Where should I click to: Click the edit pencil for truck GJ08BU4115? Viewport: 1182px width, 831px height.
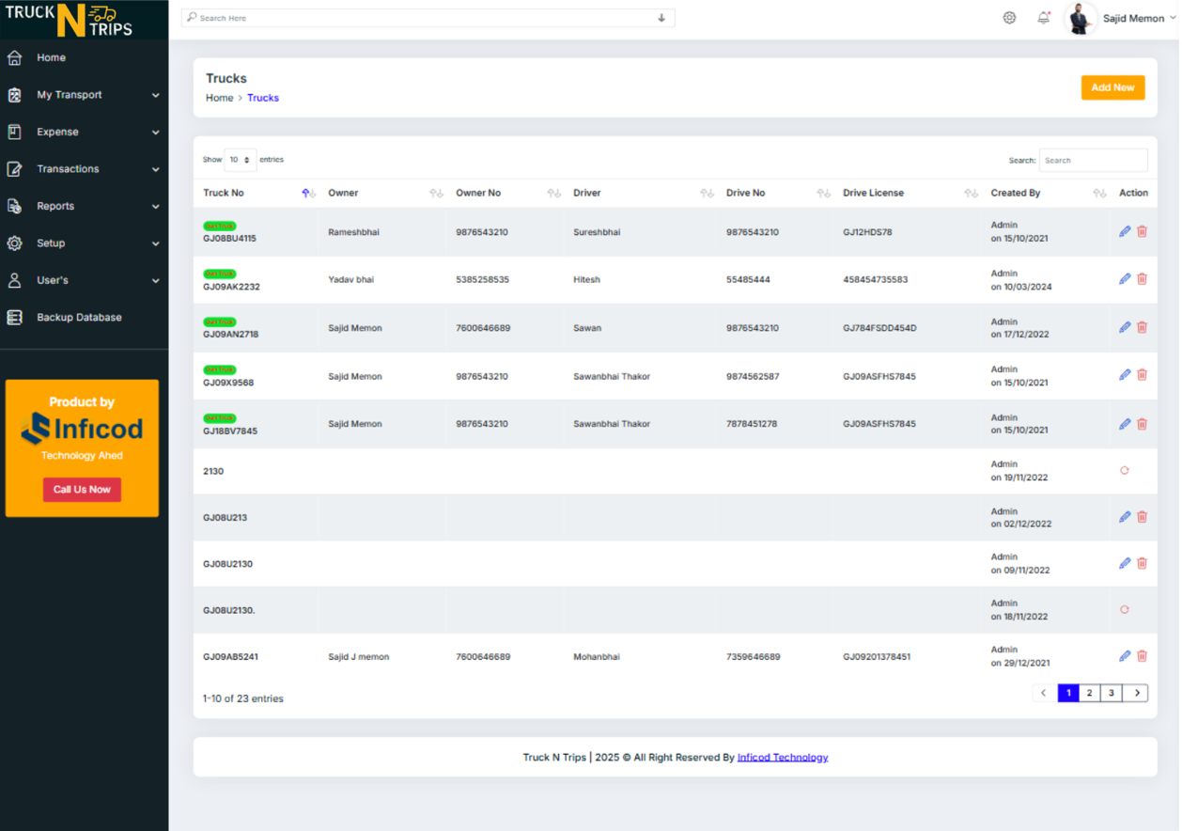pos(1124,231)
